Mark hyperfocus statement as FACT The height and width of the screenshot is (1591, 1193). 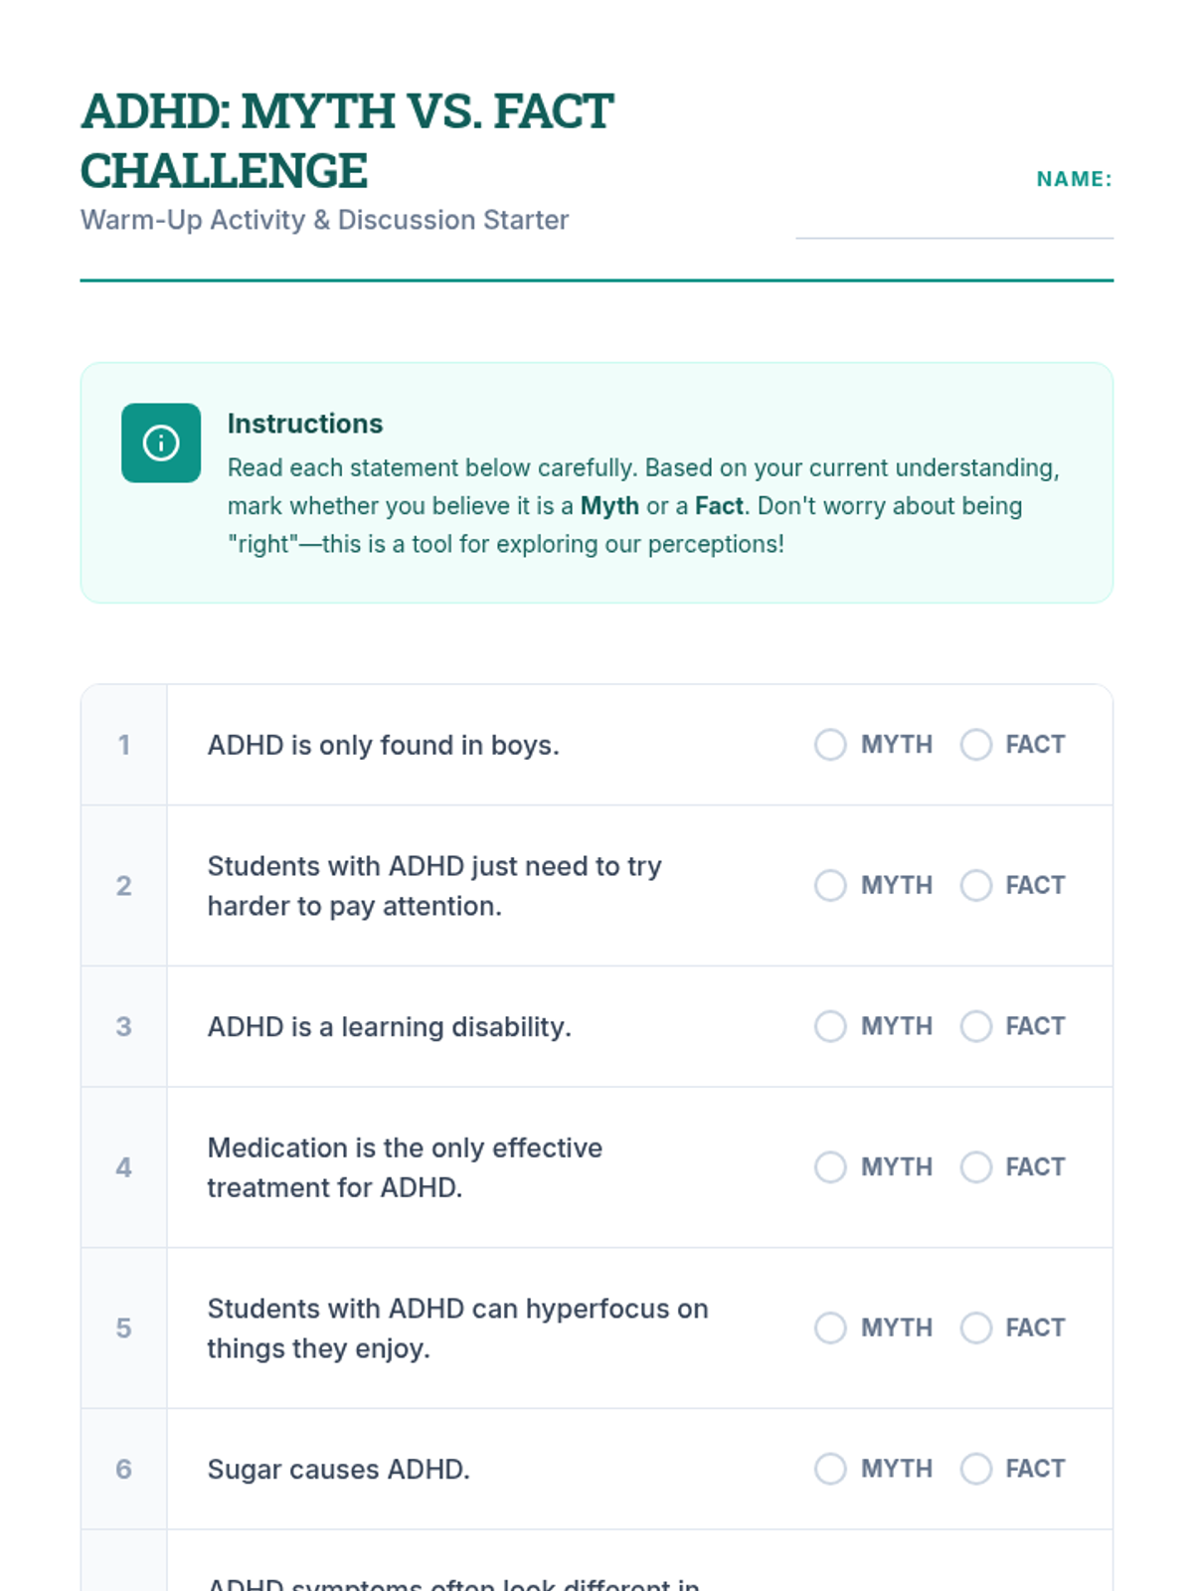[975, 1327]
